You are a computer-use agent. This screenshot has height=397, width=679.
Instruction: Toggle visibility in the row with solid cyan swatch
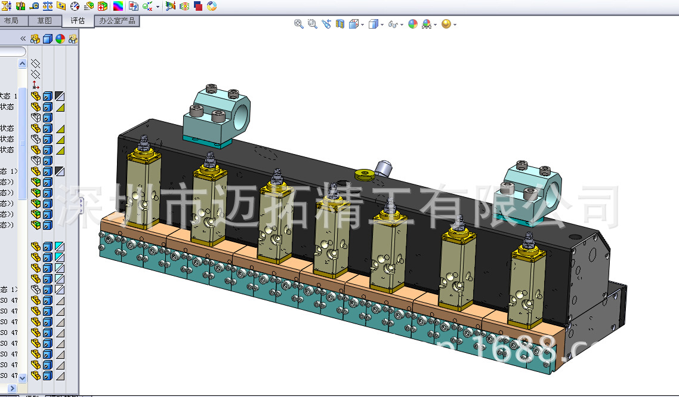point(36,247)
